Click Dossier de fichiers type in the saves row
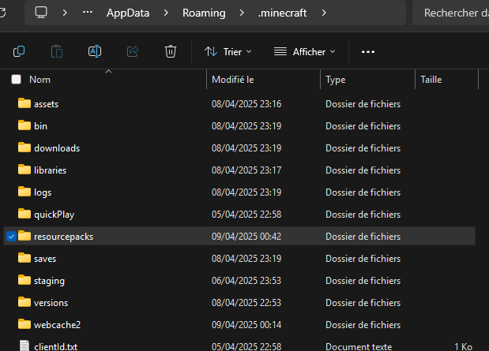Image resolution: width=489 pixels, height=351 pixels. pyautogui.click(x=363, y=259)
